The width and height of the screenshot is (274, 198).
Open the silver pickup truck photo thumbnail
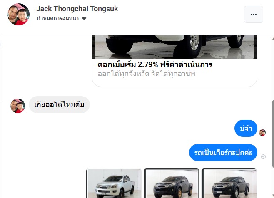pyautogui.click(x=114, y=183)
